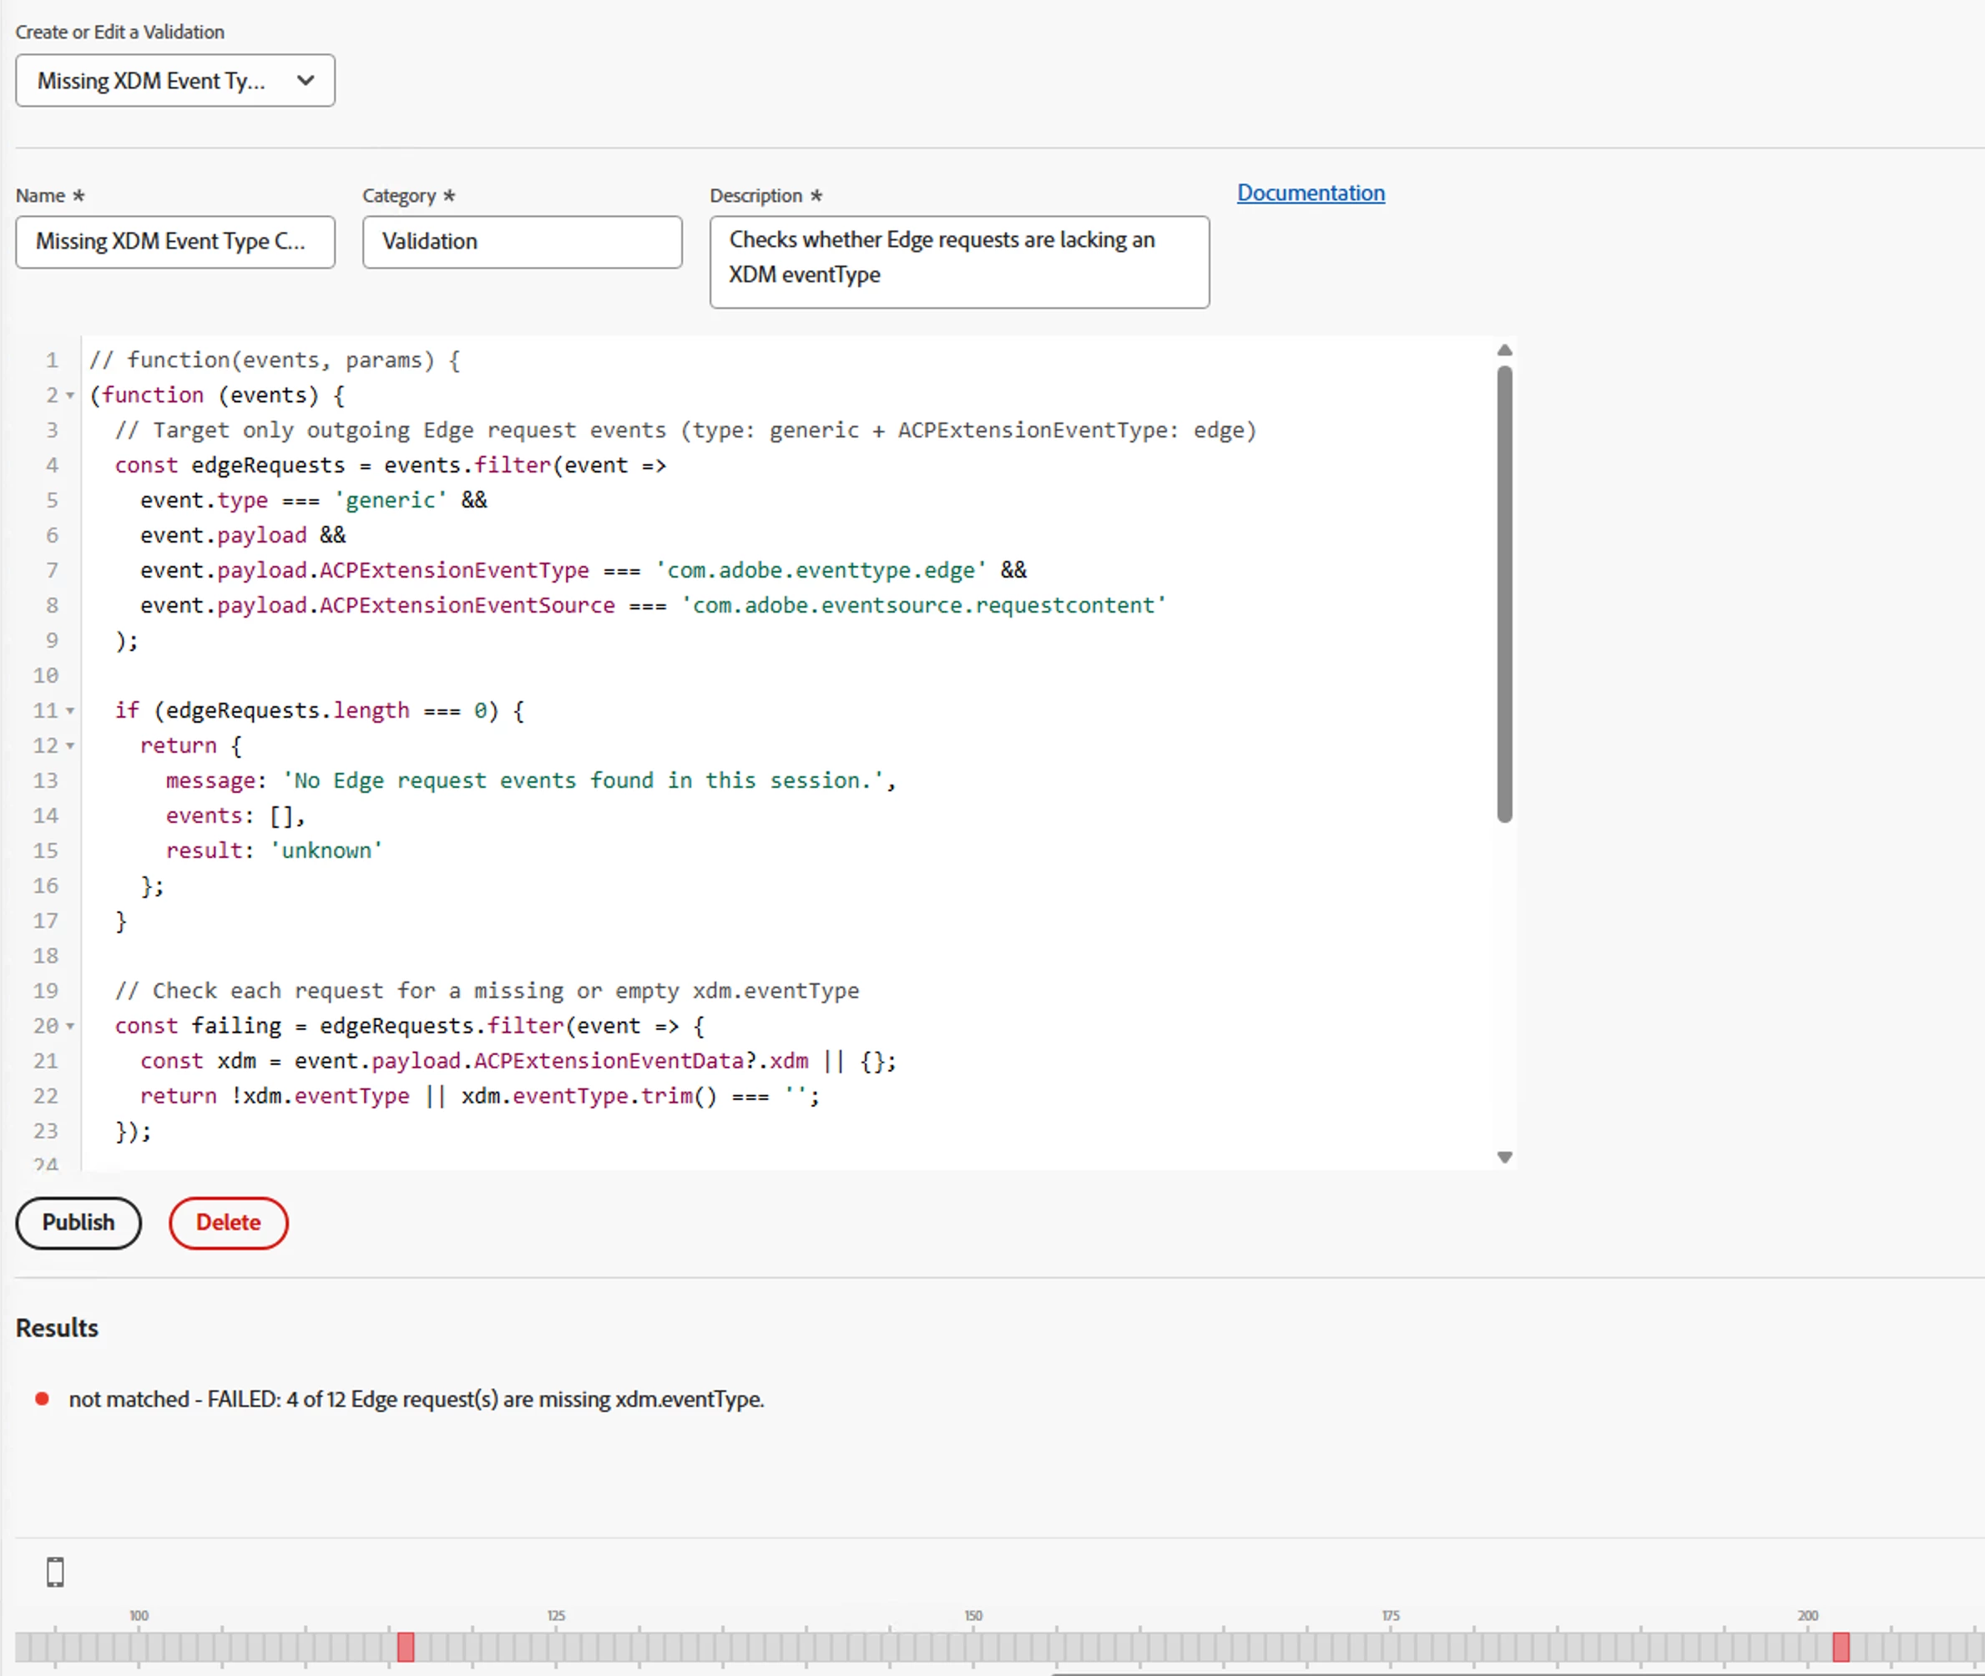Click the code editor scroll up arrow
The image size is (1985, 1676).
point(1504,351)
